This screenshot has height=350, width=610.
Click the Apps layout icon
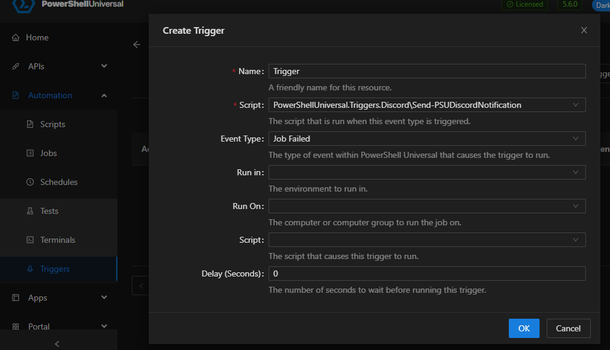click(x=16, y=298)
